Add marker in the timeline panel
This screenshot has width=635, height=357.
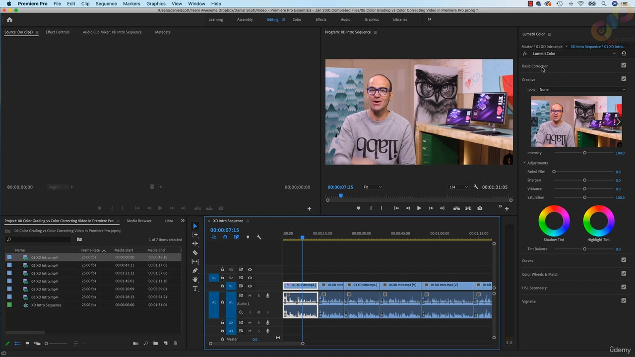[x=248, y=237]
